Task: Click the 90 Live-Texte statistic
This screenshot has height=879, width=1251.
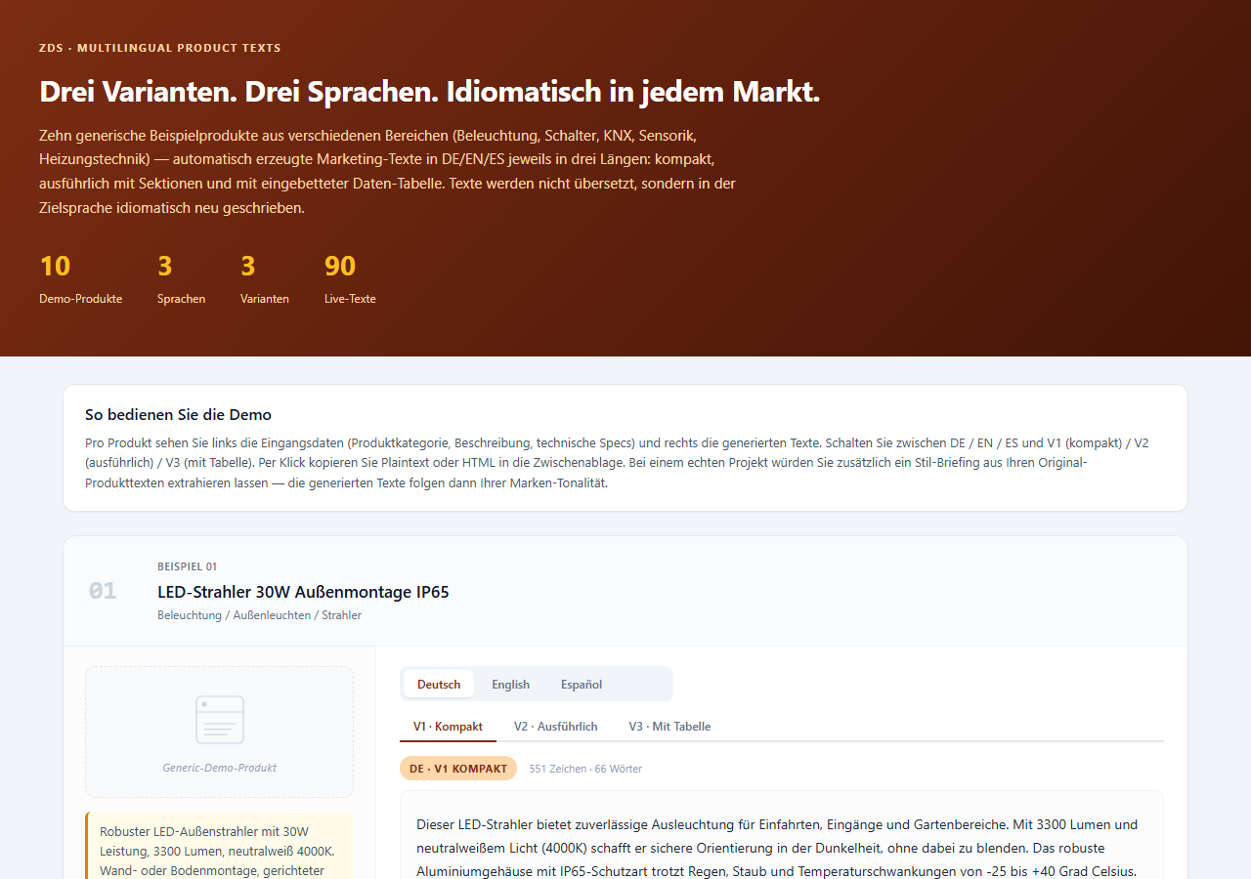Action: (x=350, y=278)
